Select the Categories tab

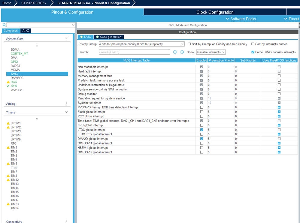pyautogui.click(x=11, y=31)
